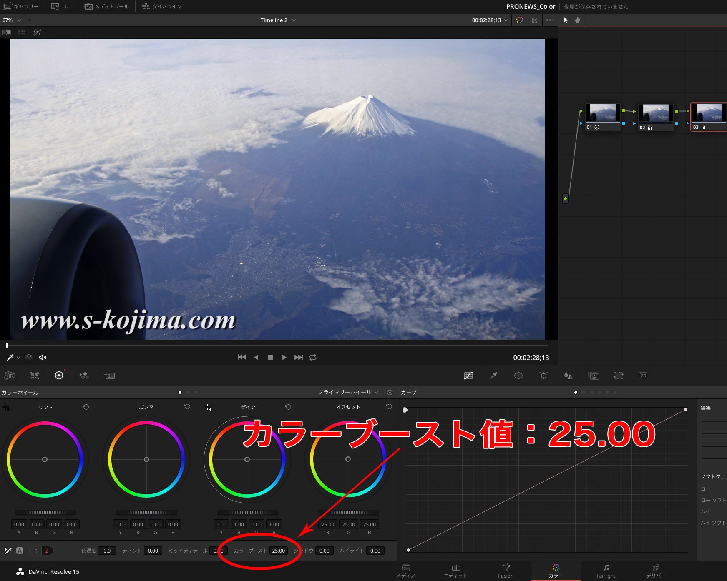
Task: Open the ギャラリー panel button
Action: click(x=21, y=6)
